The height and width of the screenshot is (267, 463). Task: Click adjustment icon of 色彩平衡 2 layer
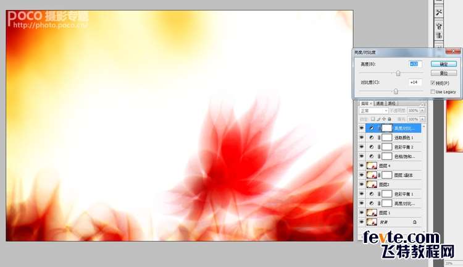372,147
